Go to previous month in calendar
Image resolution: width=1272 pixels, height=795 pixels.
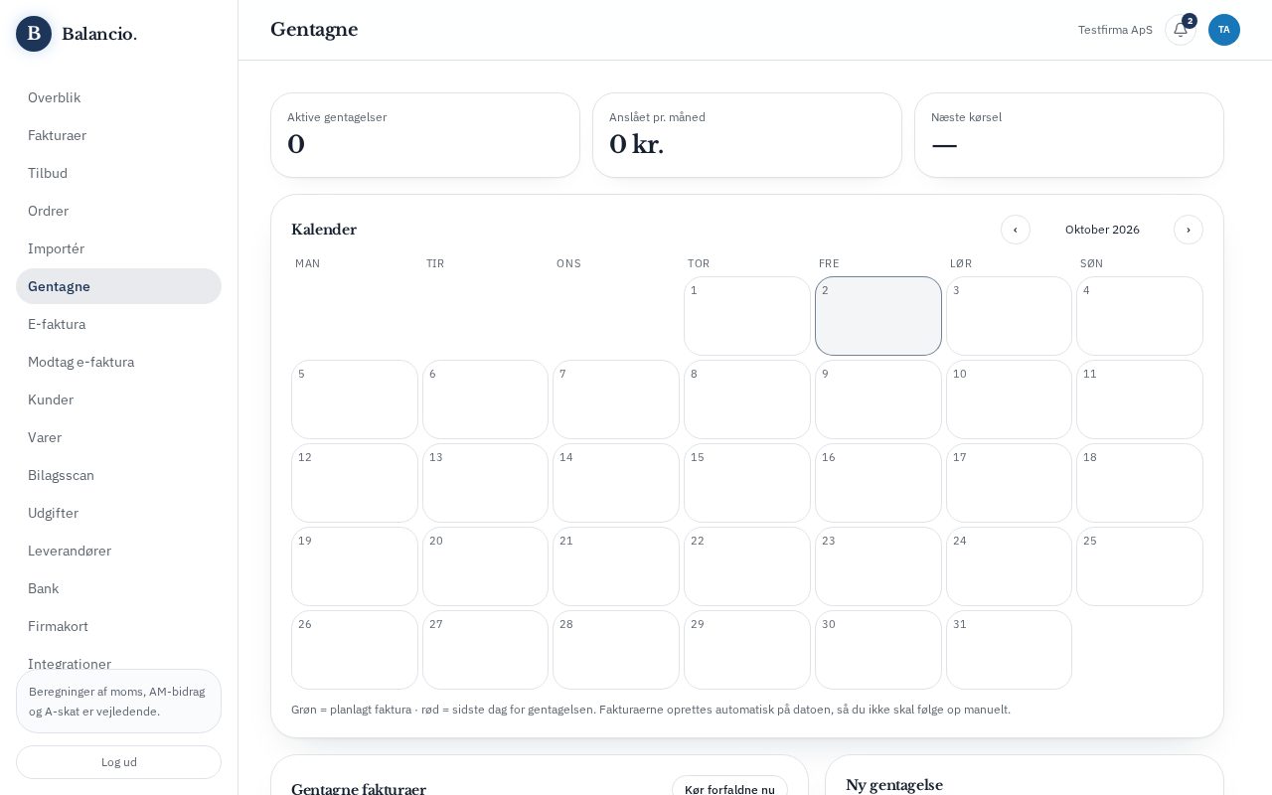[1016, 230]
